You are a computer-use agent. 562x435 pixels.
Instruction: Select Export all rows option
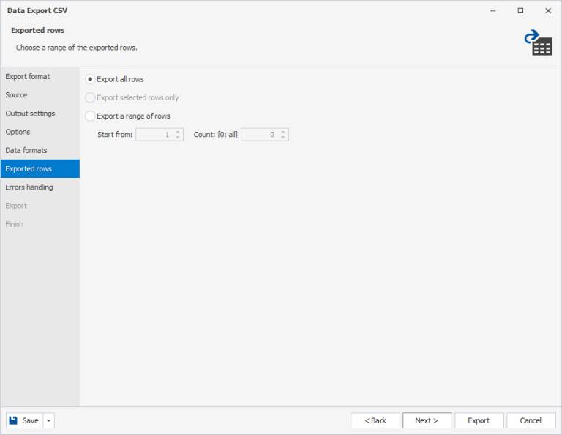(x=91, y=79)
